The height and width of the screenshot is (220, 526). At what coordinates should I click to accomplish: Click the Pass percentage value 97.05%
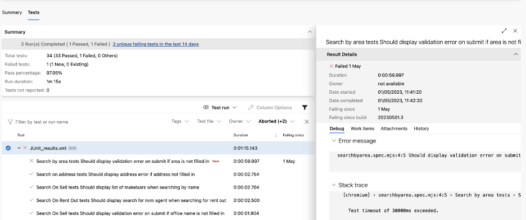tap(54, 73)
